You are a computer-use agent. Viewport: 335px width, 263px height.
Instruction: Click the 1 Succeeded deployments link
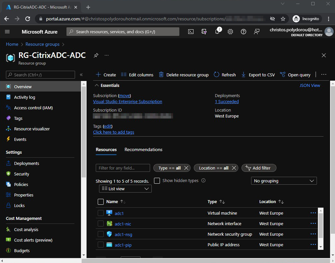tap(227, 101)
